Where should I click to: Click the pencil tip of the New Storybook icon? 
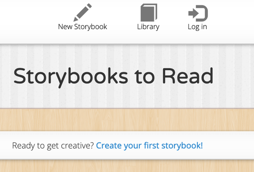(76, 19)
